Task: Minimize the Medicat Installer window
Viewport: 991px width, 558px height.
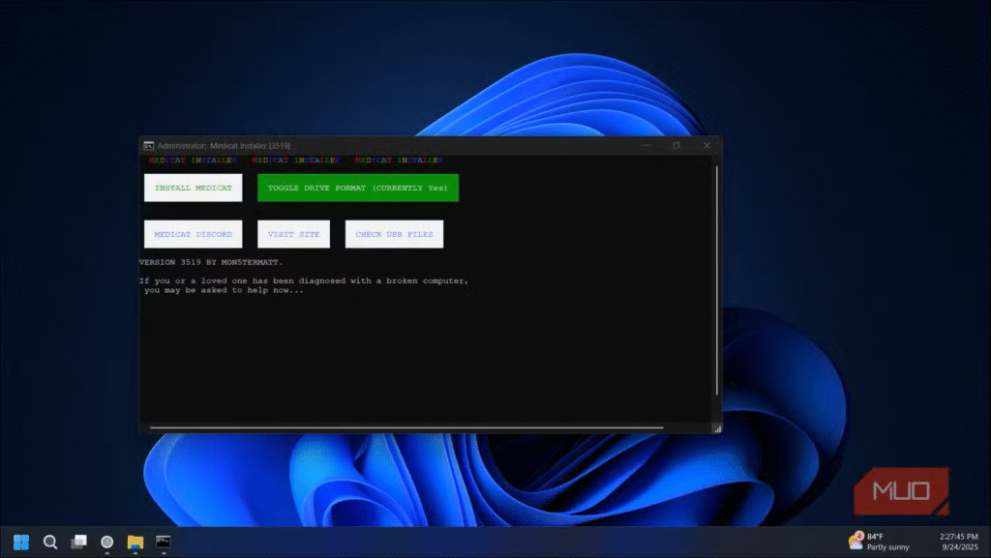Action: click(x=646, y=145)
